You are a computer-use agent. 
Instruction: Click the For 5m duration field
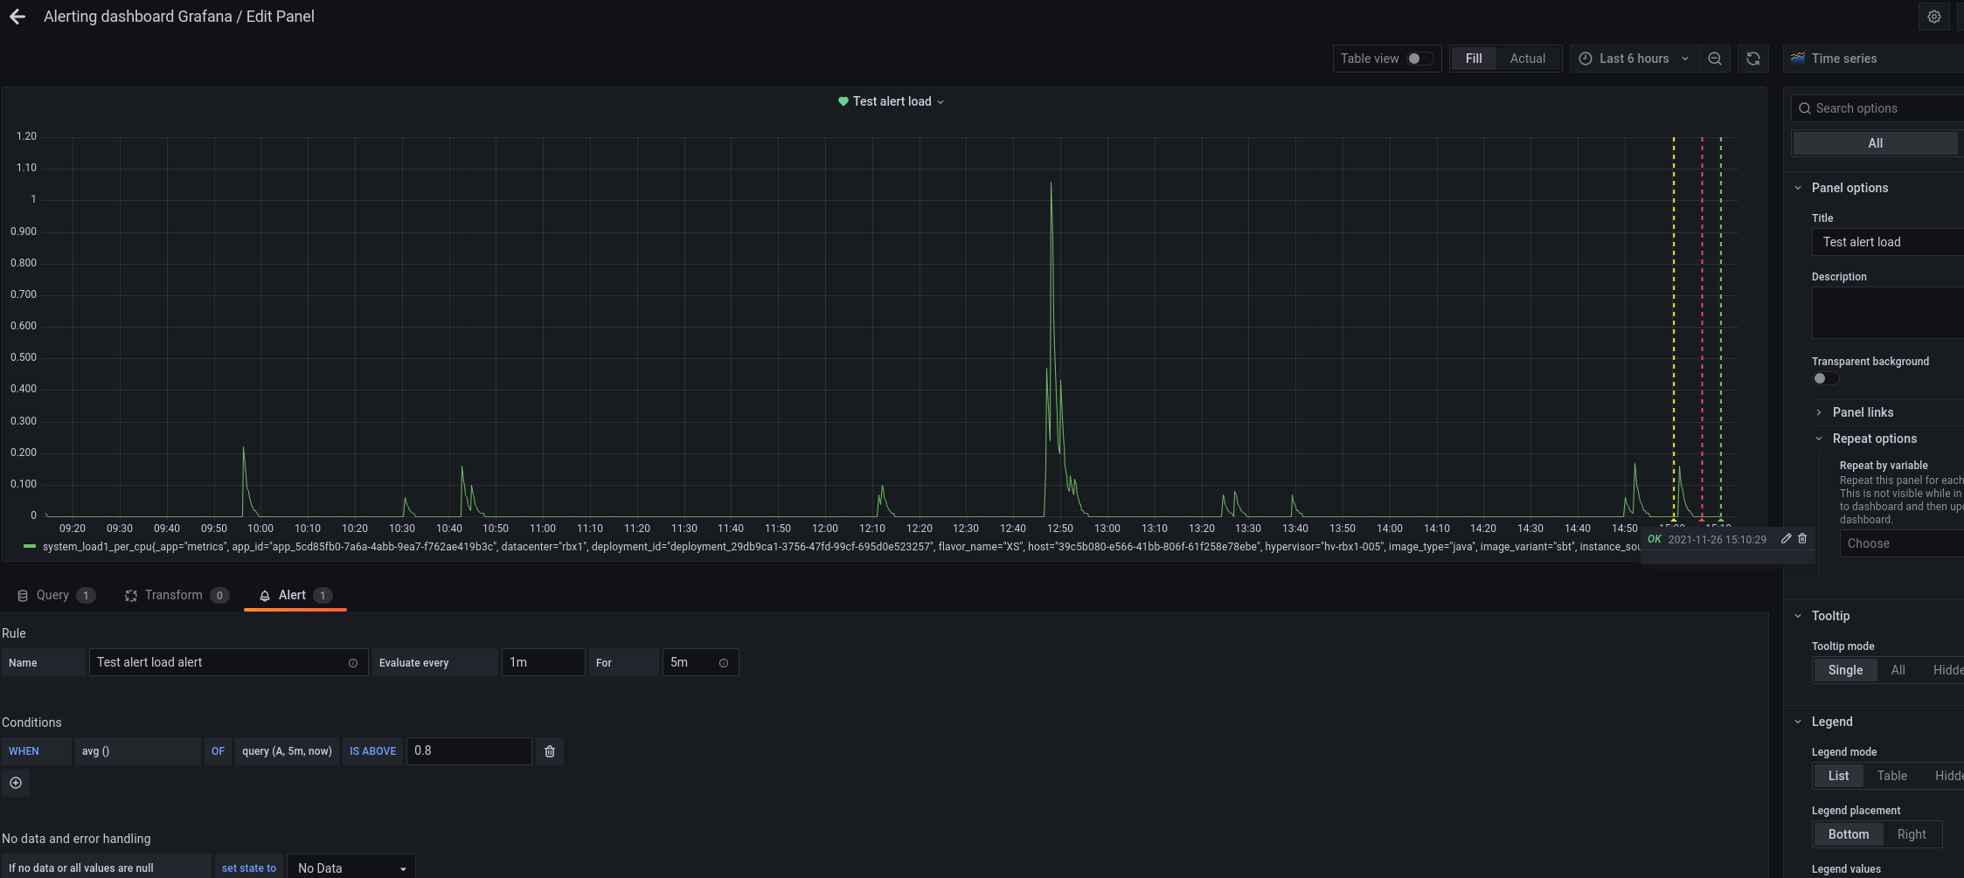[700, 662]
